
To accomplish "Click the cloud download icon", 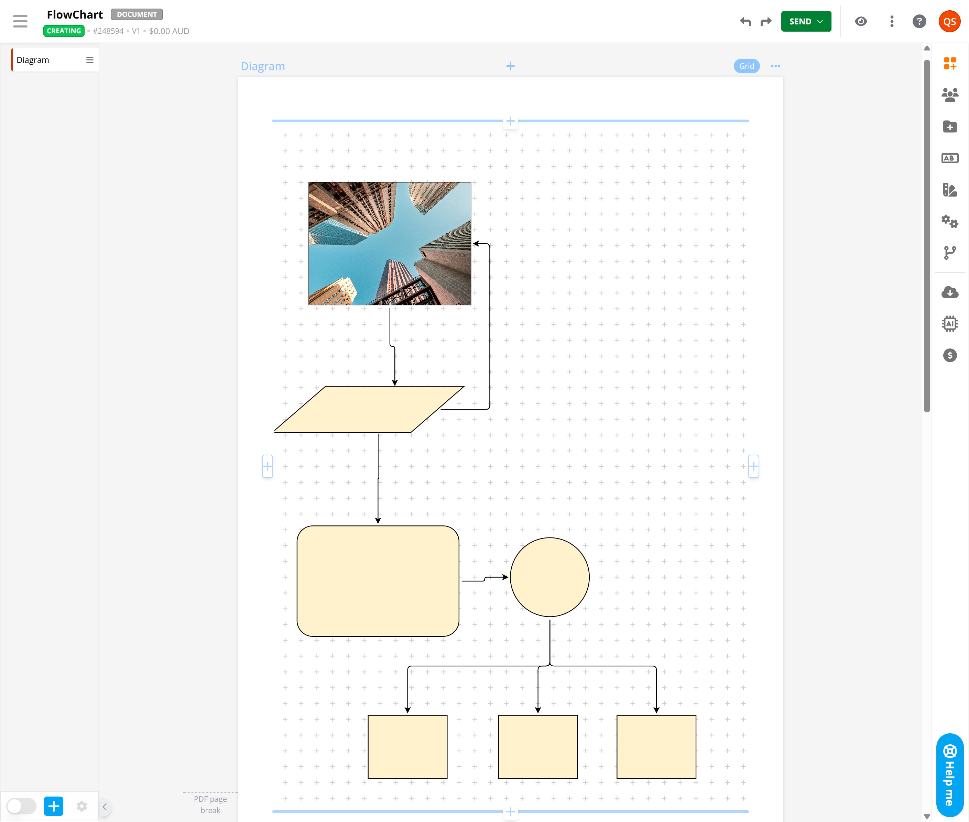I will coord(949,293).
